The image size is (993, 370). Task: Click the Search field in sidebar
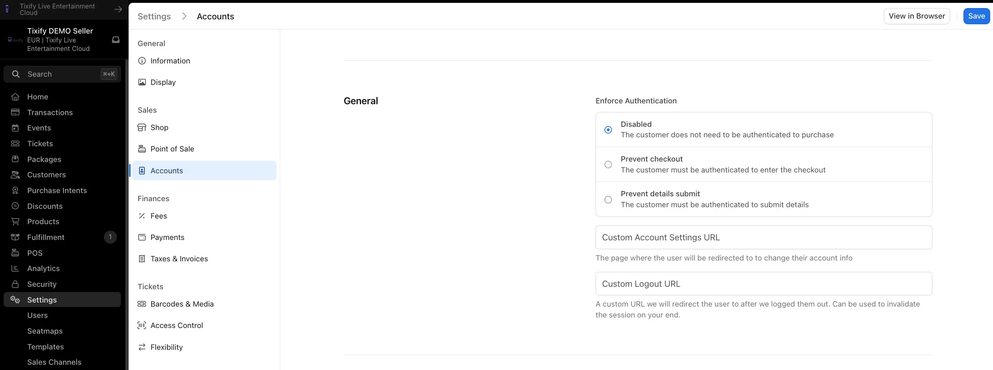pyautogui.click(x=62, y=74)
